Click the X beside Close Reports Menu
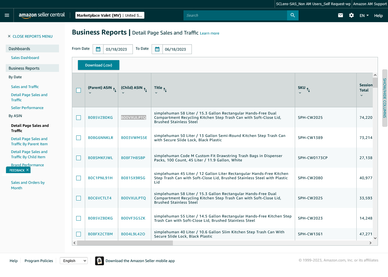The image size is (388, 277). 9,36
